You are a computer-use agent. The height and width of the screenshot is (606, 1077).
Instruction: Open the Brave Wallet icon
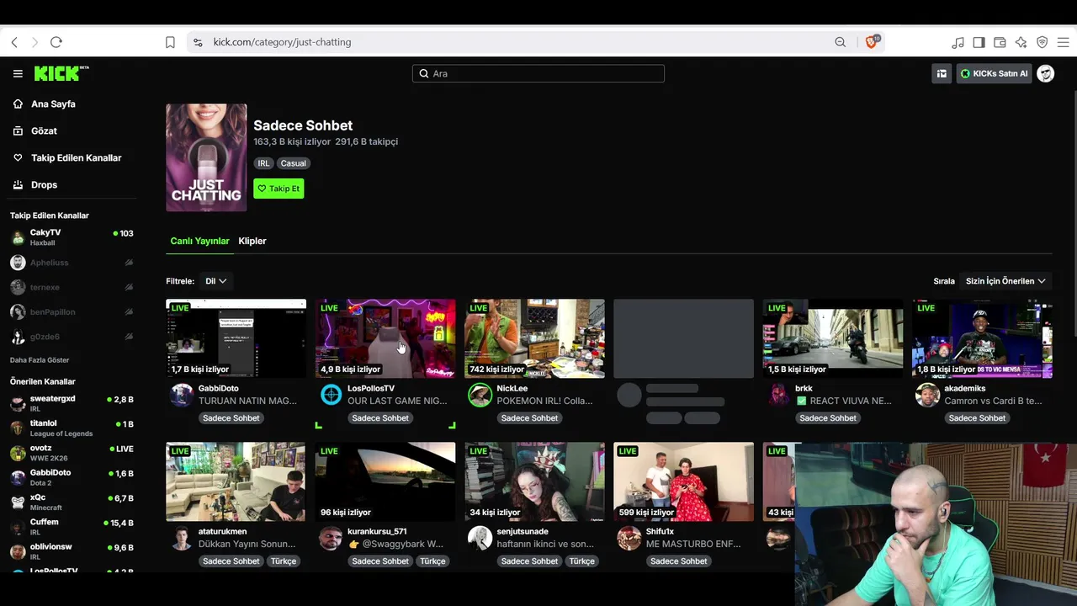coord(1000,42)
